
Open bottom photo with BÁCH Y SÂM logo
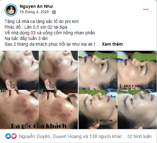click(x=98, y=109)
